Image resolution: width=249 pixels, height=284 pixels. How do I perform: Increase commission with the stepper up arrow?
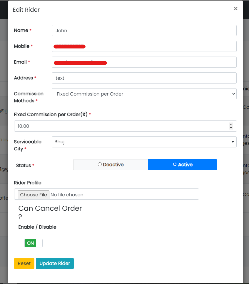pyautogui.click(x=231, y=125)
